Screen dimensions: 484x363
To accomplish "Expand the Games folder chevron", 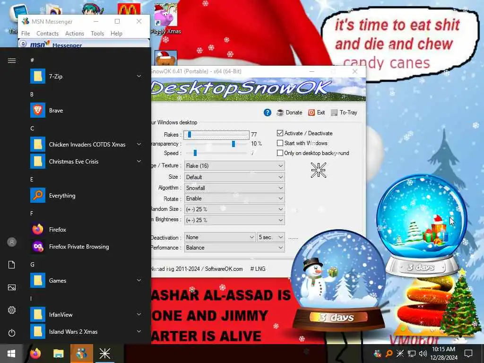I will [139, 280].
